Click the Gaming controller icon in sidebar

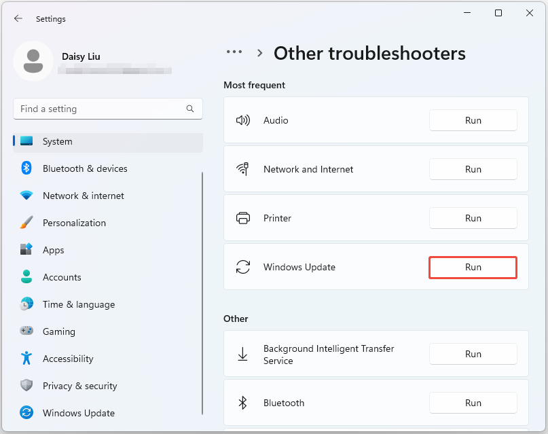(x=26, y=331)
